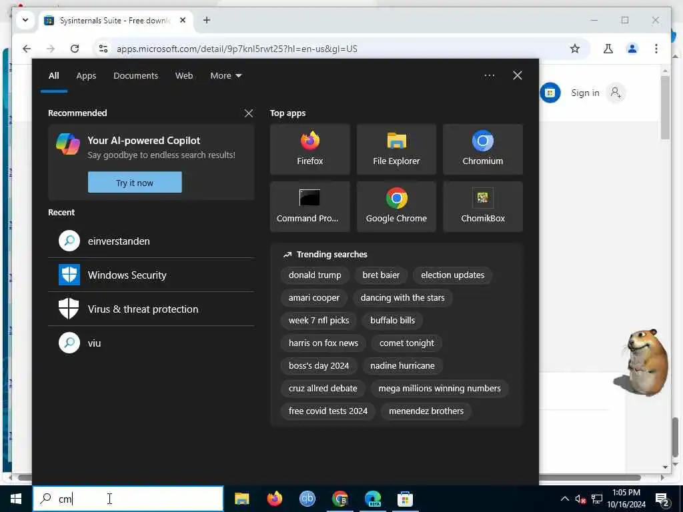Viewport: 683px width, 512px height.
Task: Search trending harris on fox news
Action: [323, 343]
